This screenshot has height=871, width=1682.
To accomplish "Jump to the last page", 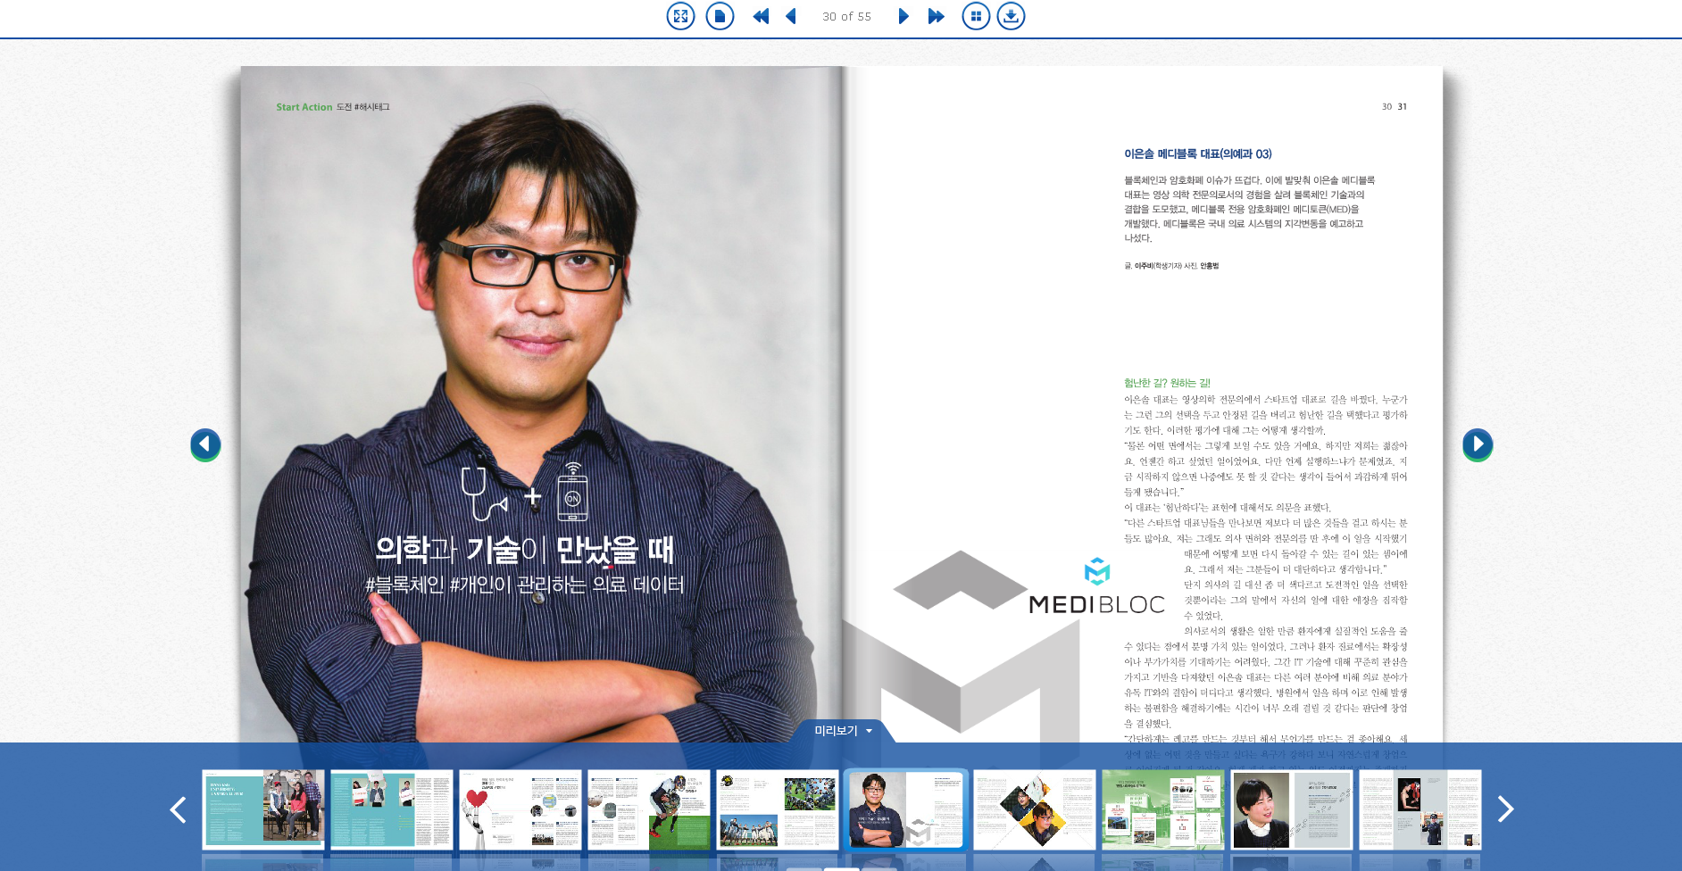I will 935,16.
